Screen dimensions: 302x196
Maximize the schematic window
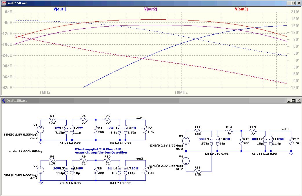(293, 101)
